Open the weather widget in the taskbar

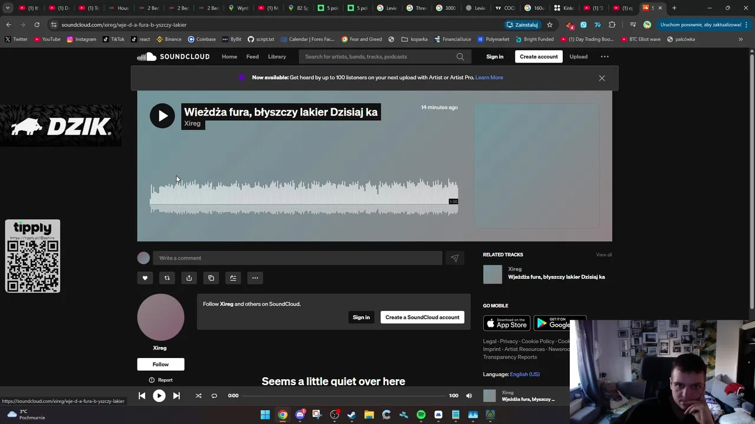click(x=26, y=415)
